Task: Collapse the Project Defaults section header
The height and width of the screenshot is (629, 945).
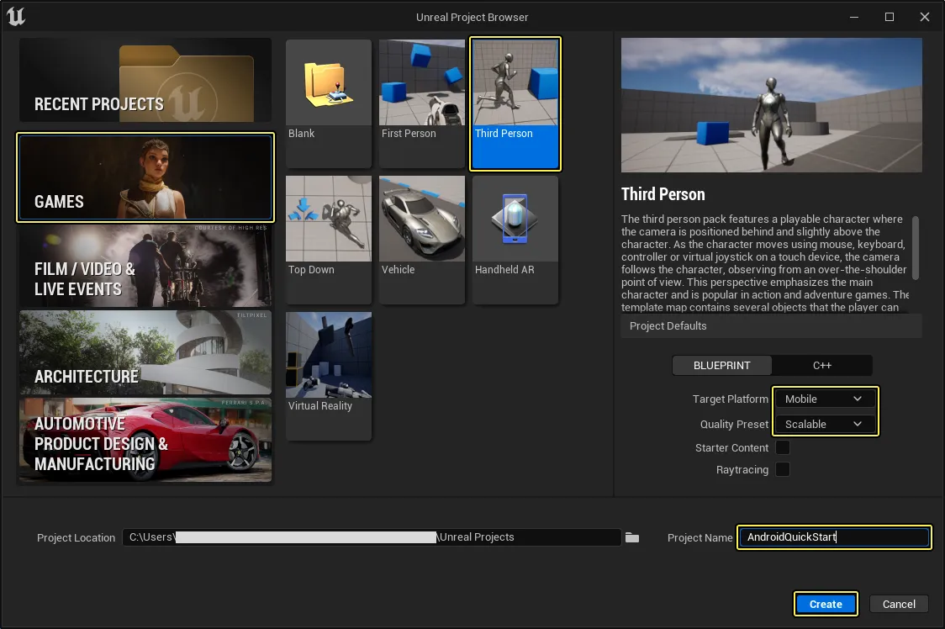Action: point(772,326)
